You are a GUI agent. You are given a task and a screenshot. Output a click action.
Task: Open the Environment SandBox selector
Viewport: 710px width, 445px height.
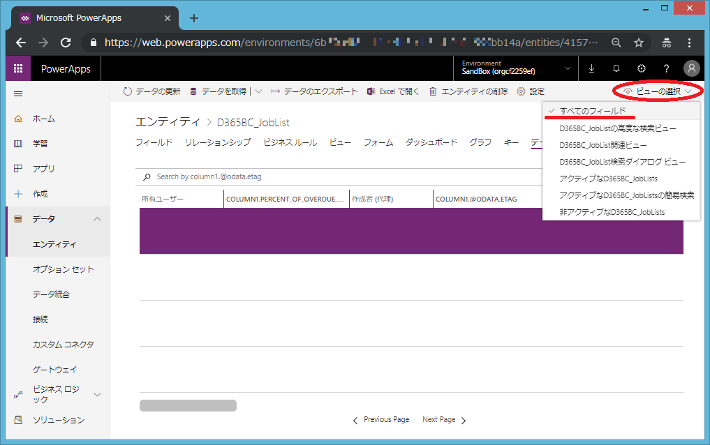516,68
